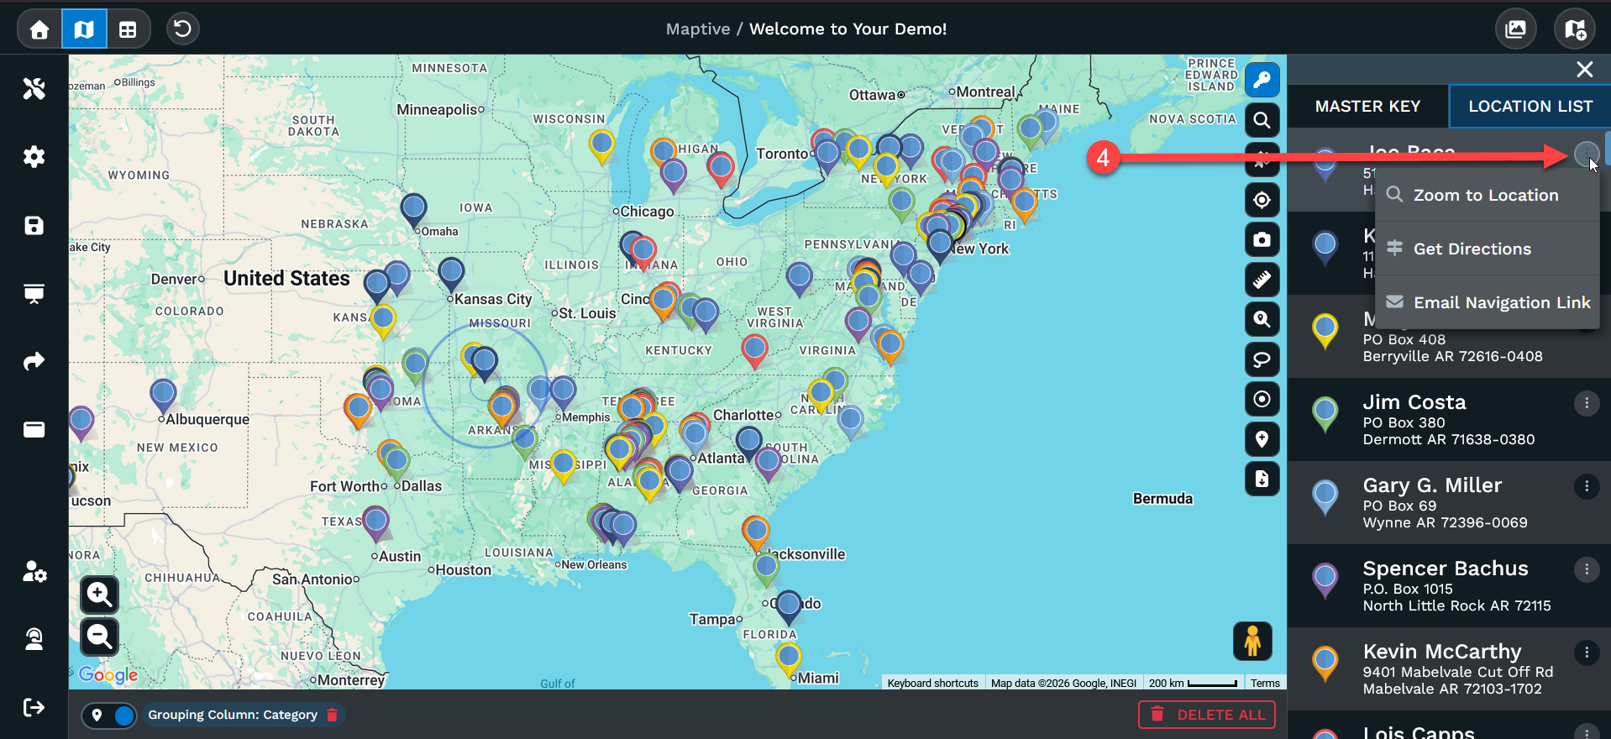Screen dimensions: 1611x739
Task: Click Jim Costa's green marker icon
Action: tap(1325, 414)
